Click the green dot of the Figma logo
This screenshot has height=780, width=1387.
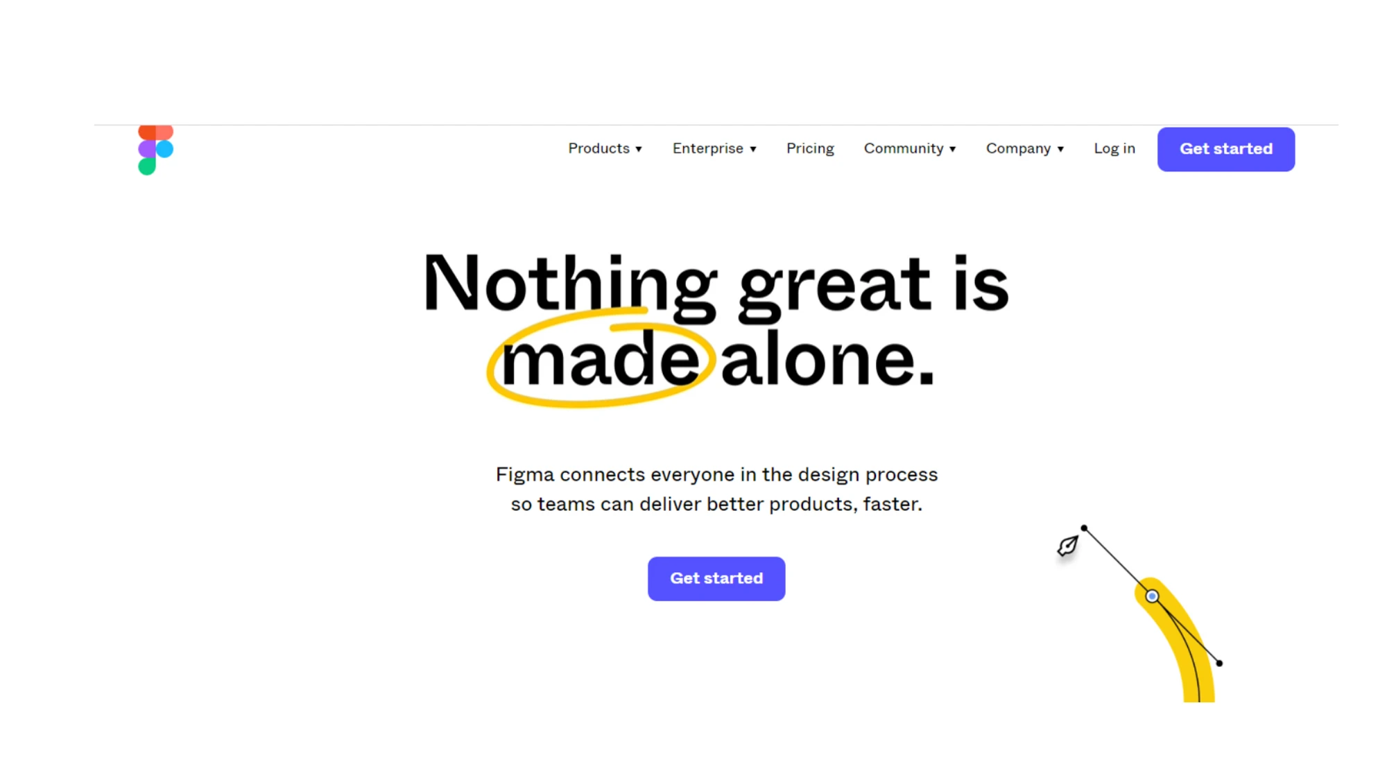148,166
